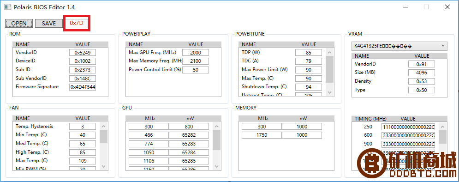Click the Polaris BIOS Editor app icon

coord(7,7)
